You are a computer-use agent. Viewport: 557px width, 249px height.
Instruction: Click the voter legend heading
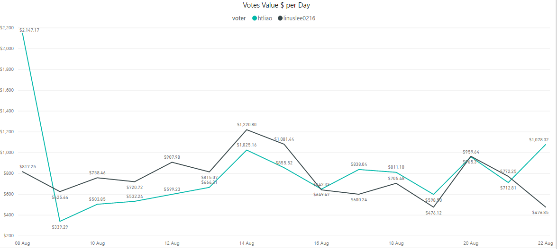238,18
